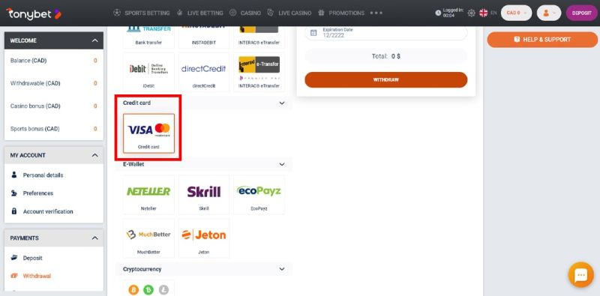Viewport: 600px width, 296px height.
Task: Open Preferences in My Account
Action: coord(38,193)
